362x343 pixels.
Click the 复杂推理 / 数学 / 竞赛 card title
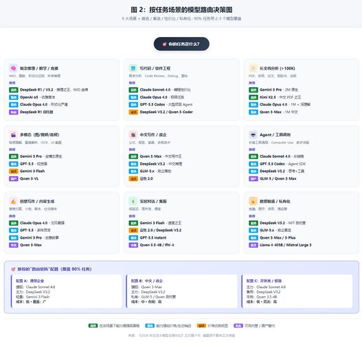tap(39, 69)
